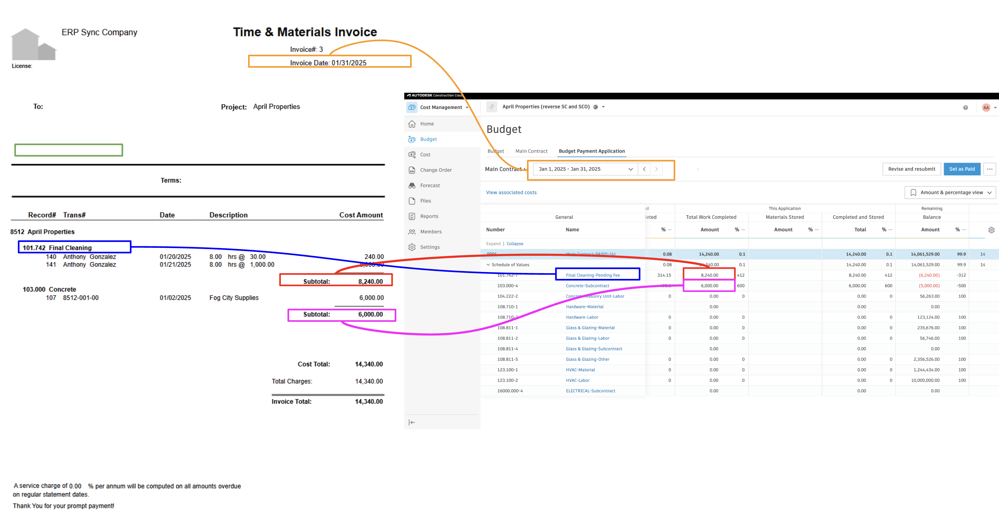
Task: Click the Home icon in sidebar
Action: pyautogui.click(x=412, y=124)
